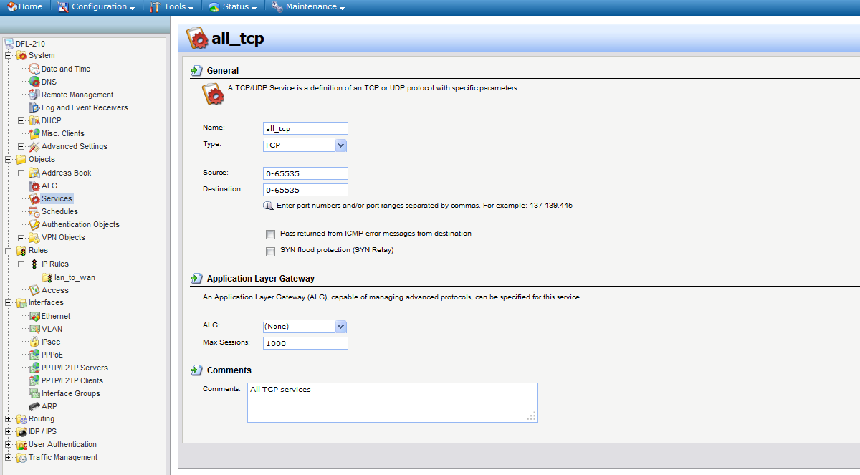
Task: Enable SYN flood protection checkbox
Action: coord(270,251)
